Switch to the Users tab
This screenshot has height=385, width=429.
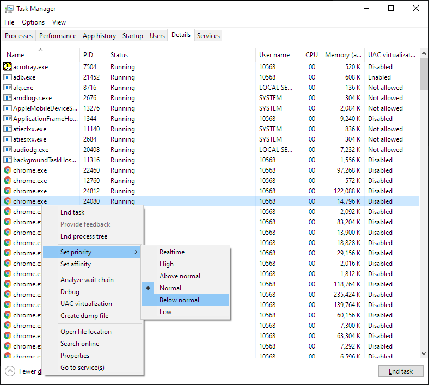coord(157,36)
